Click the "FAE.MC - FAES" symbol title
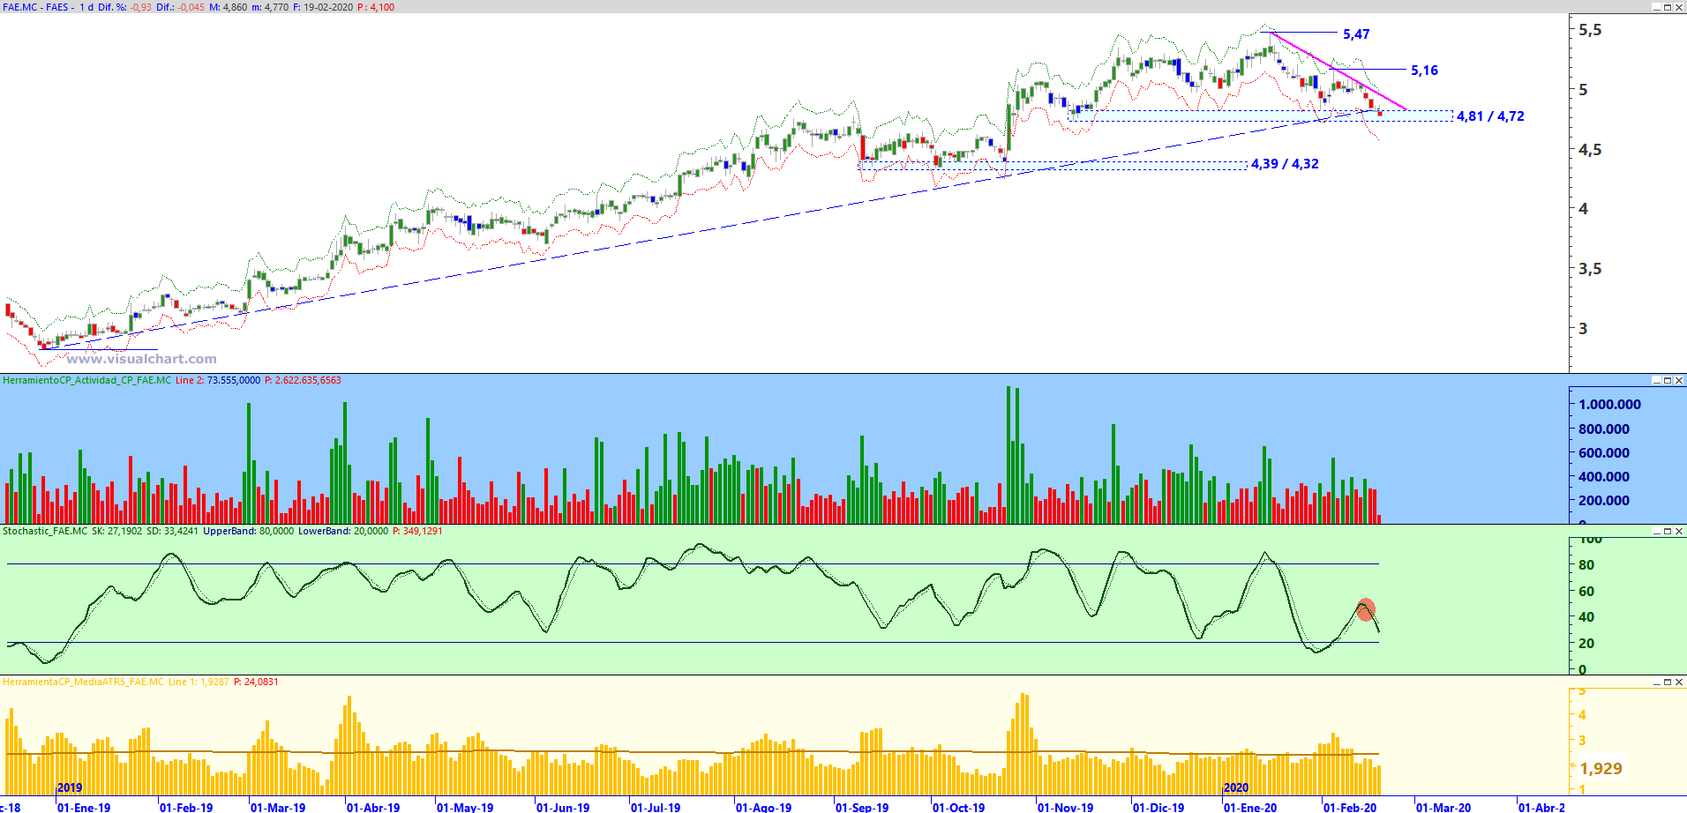Screen dimensions: 1687x813 35,7
